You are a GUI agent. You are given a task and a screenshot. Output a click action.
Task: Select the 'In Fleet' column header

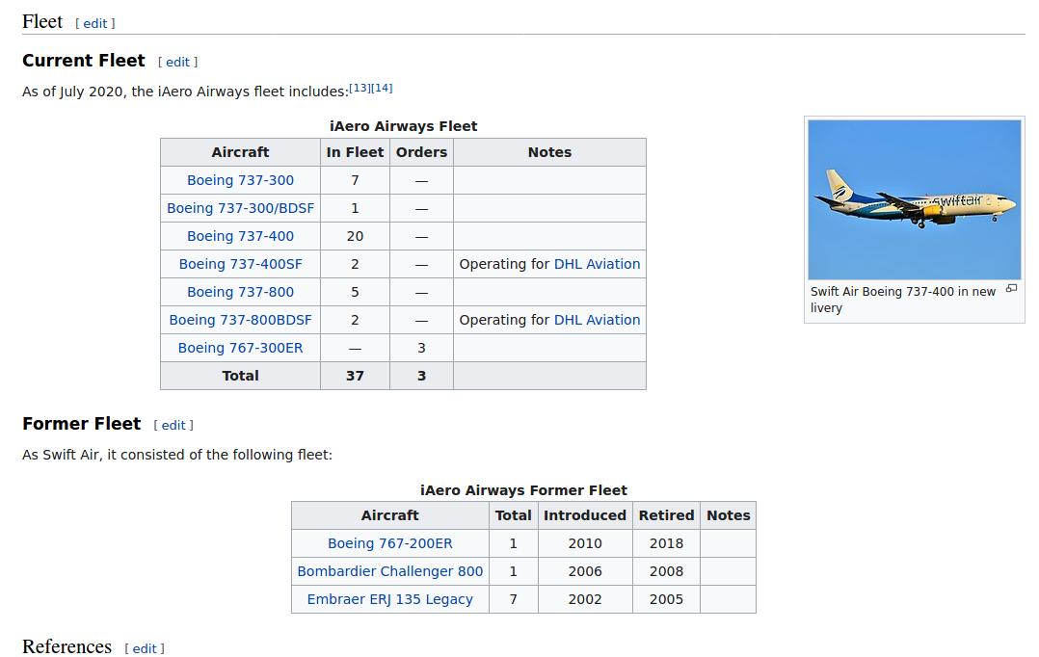[355, 152]
